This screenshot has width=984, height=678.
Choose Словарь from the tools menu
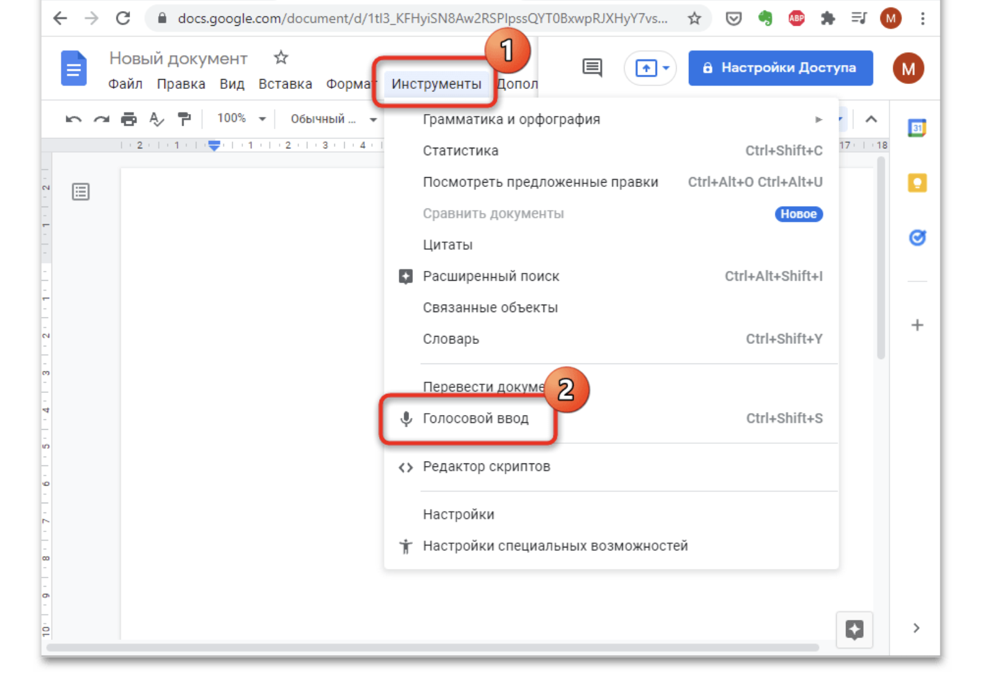click(x=451, y=339)
